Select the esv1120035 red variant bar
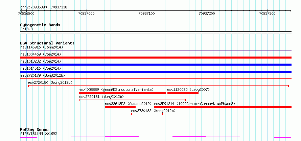 183,93
